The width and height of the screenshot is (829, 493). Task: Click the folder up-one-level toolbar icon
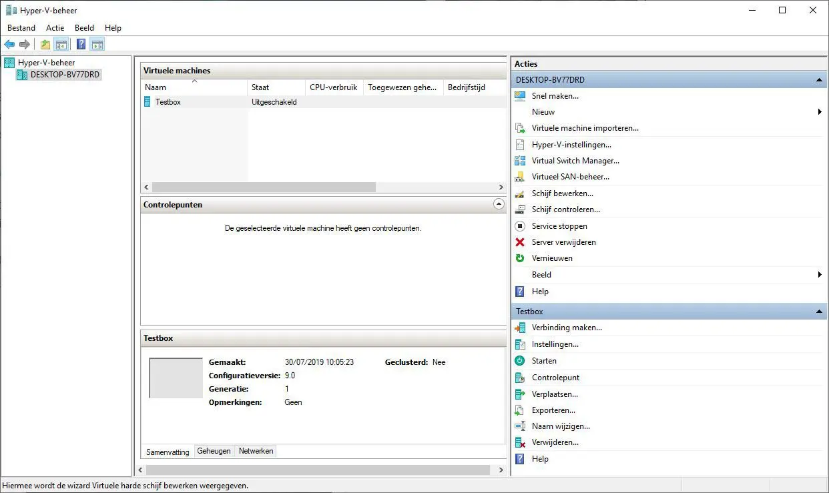coord(45,45)
